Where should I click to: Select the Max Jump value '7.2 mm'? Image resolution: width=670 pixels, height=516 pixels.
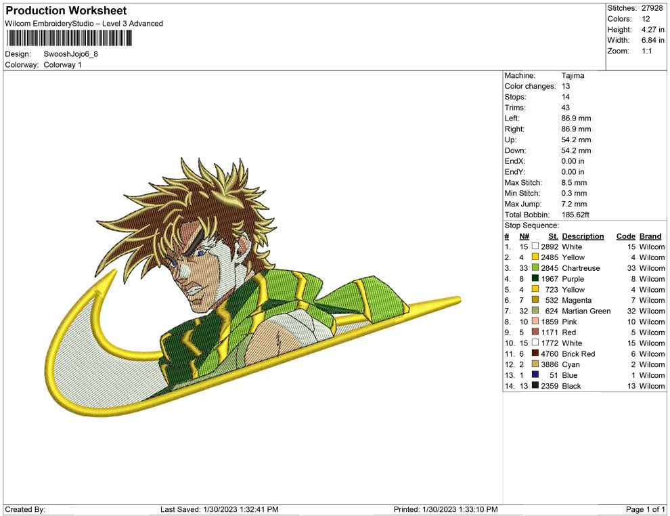(x=574, y=204)
